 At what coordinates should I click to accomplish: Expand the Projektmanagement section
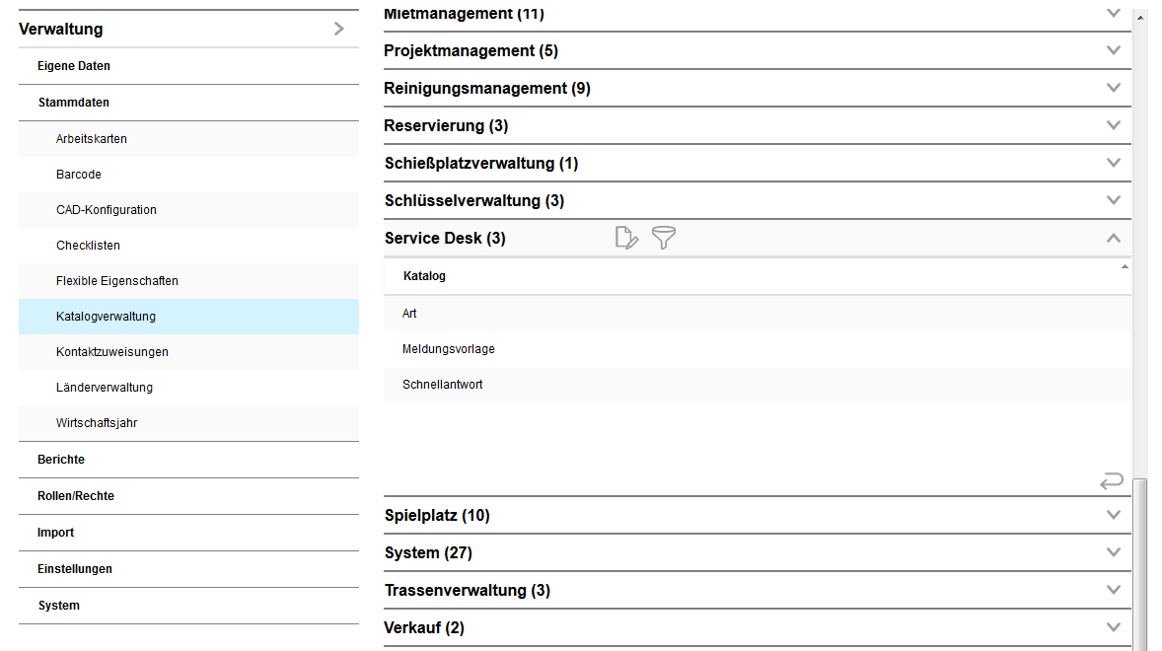coord(1114,50)
